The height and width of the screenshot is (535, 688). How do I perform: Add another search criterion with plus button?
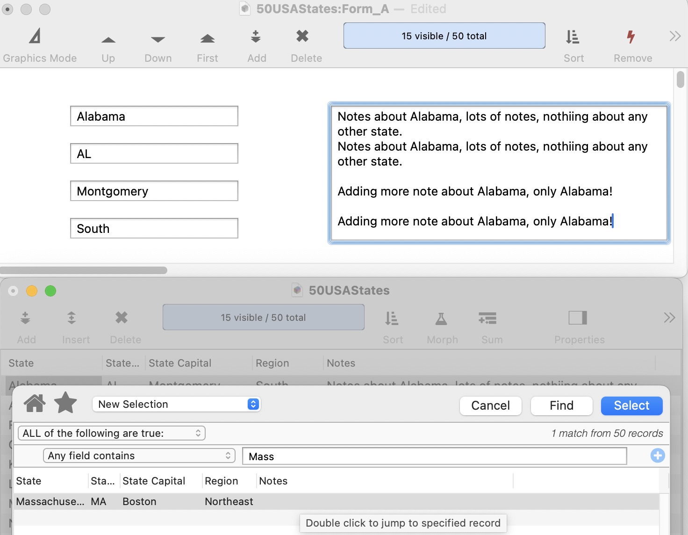658,455
